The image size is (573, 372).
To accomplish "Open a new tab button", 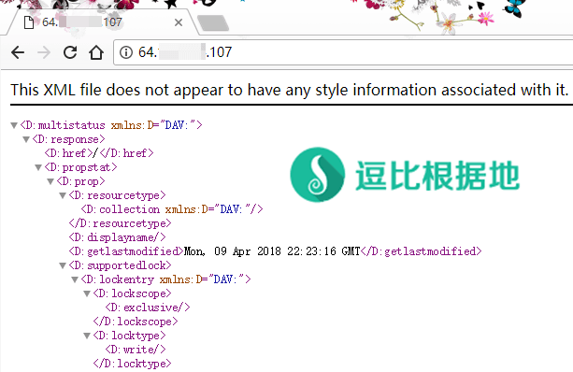I will click(213, 23).
